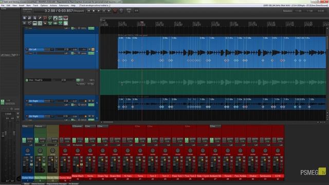The width and height of the screenshot is (329, 185).
Task: Mute the Hi Hats mixer strip
Action: click(132, 158)
